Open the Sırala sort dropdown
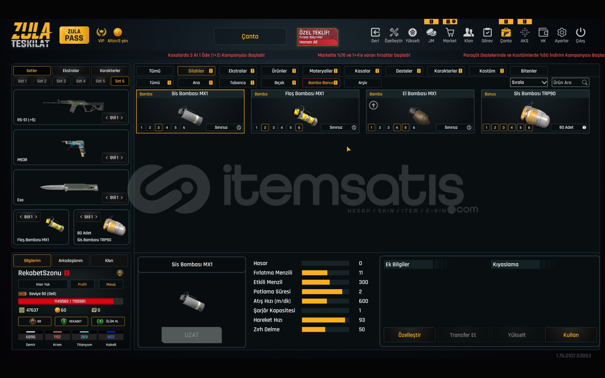This screenshot has height=378, width=605. pos(529,83)
